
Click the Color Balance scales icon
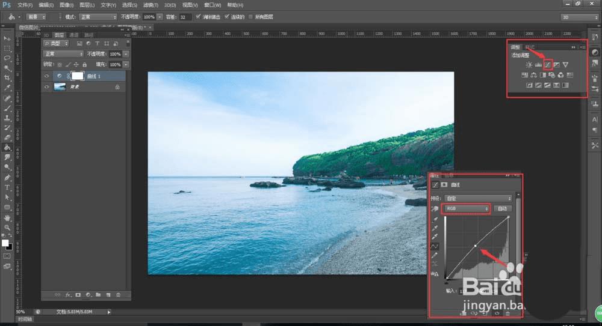[533, 75]
